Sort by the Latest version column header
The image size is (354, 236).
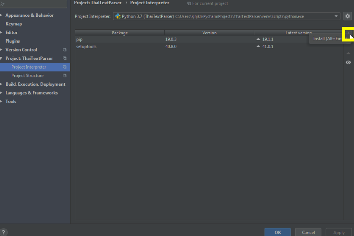[299, 33]
